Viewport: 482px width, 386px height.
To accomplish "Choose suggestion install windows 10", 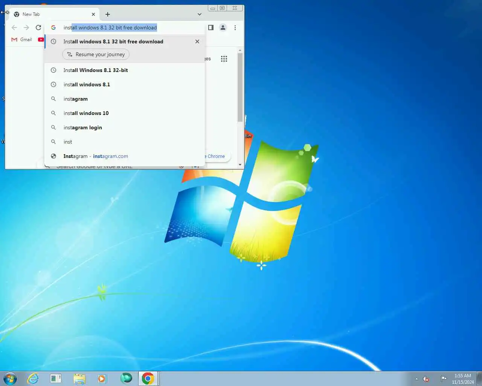I will point(125,113).
